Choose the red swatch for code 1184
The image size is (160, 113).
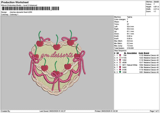[120, 67]
